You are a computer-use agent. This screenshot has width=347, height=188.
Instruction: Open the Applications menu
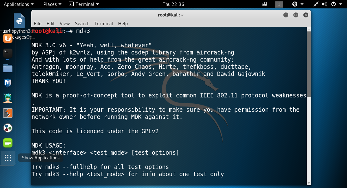point(19,4)
